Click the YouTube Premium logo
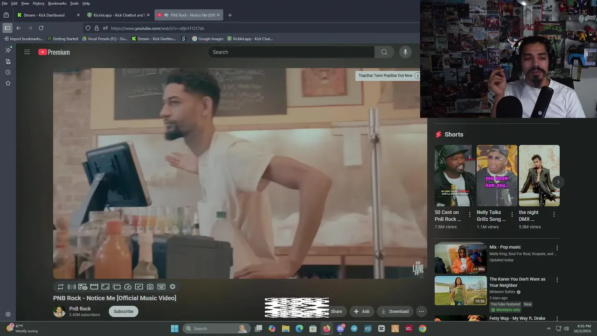 click(x=54, y=52)
